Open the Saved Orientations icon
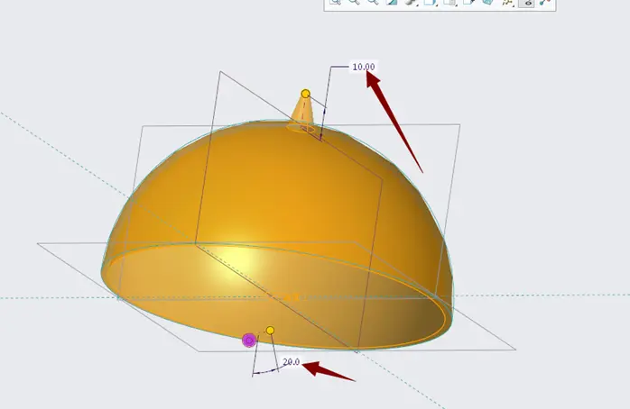 click(x=430, y=2)
